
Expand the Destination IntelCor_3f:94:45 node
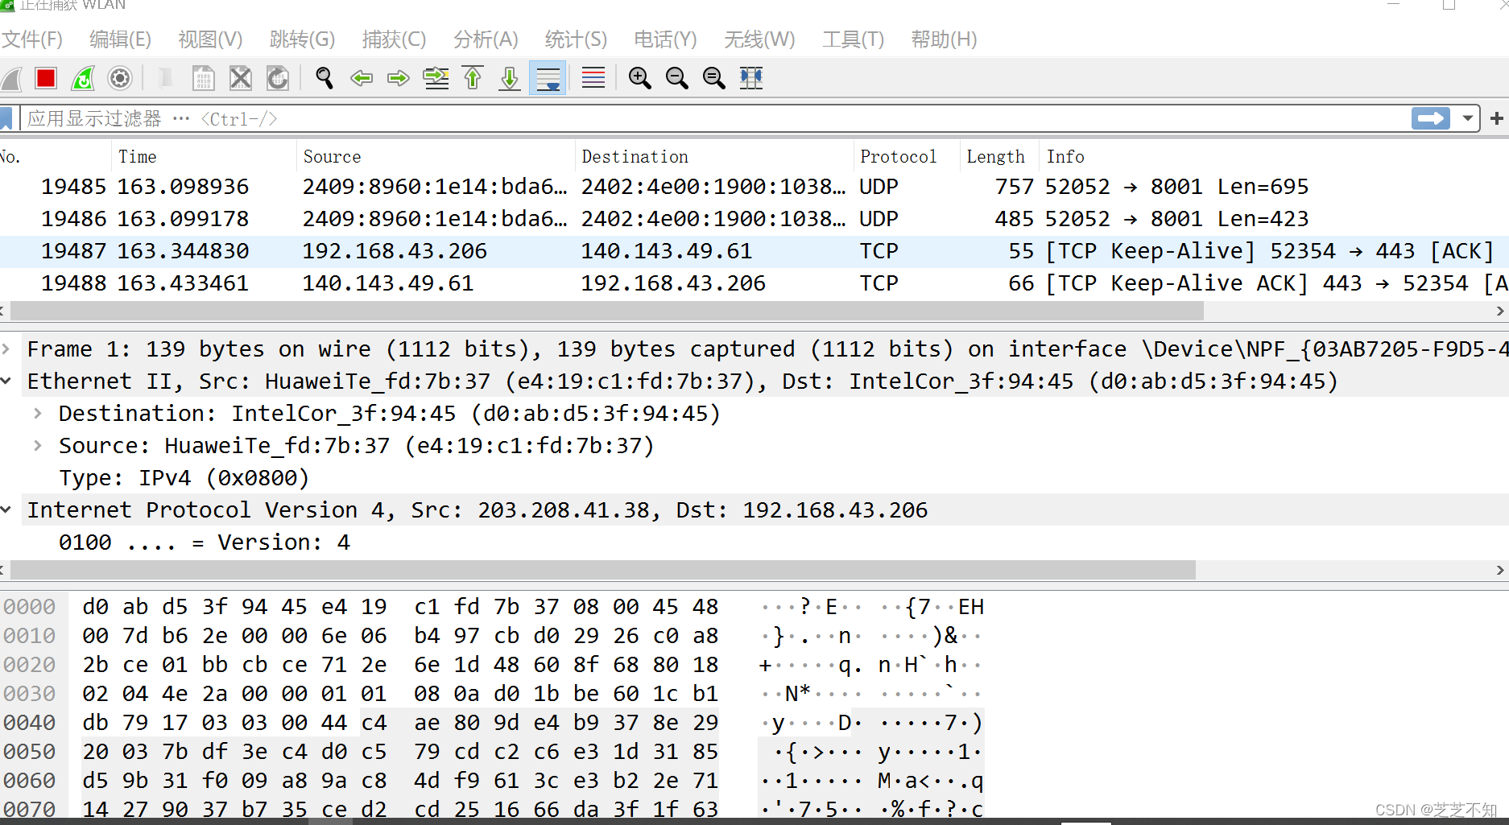click(38, 413)
